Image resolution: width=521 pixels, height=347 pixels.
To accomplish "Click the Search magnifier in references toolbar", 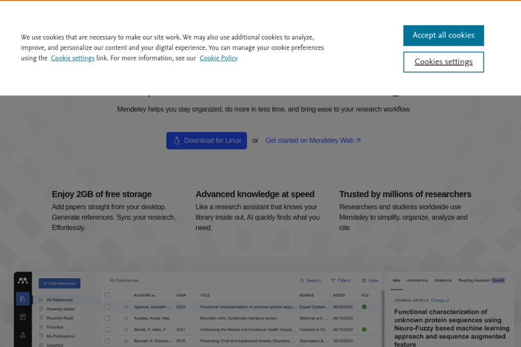I will click(x=310, y=280).
